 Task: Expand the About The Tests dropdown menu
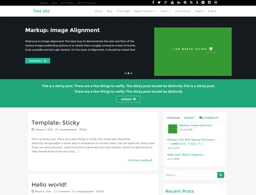point(145,11)
